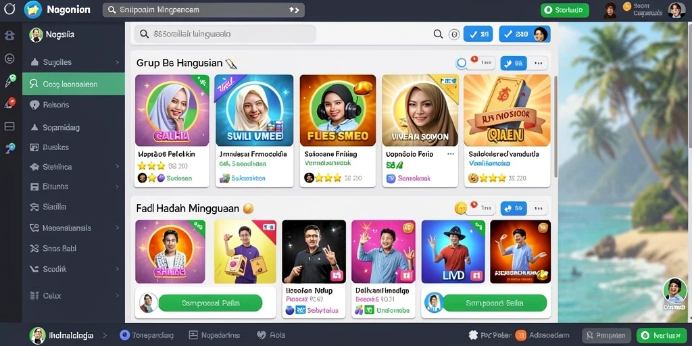Open the VIVEAN SOWON card thumbnail
Screen dimensions: 692x346
(x=420, y=110)
